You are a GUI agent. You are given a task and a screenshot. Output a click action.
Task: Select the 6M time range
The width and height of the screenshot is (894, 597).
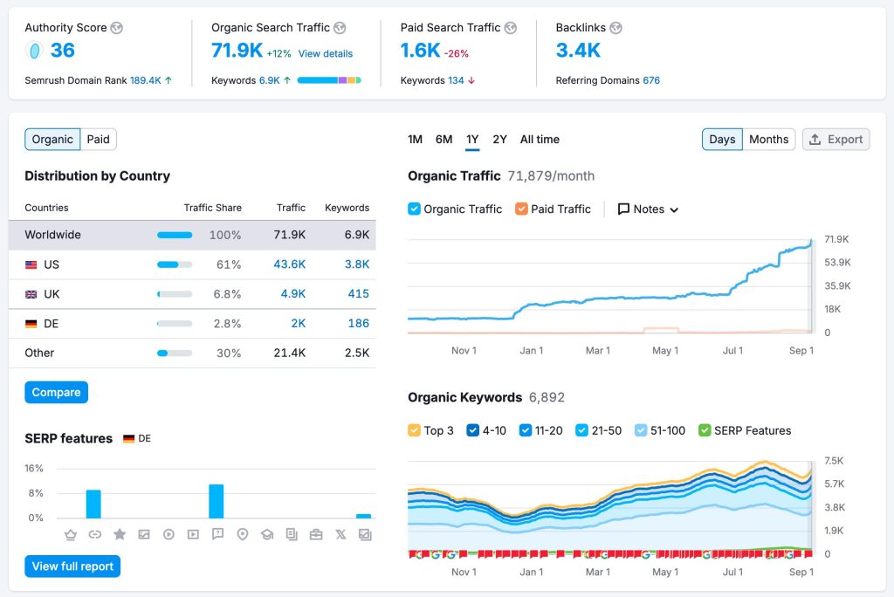click(x=444, y=140)
